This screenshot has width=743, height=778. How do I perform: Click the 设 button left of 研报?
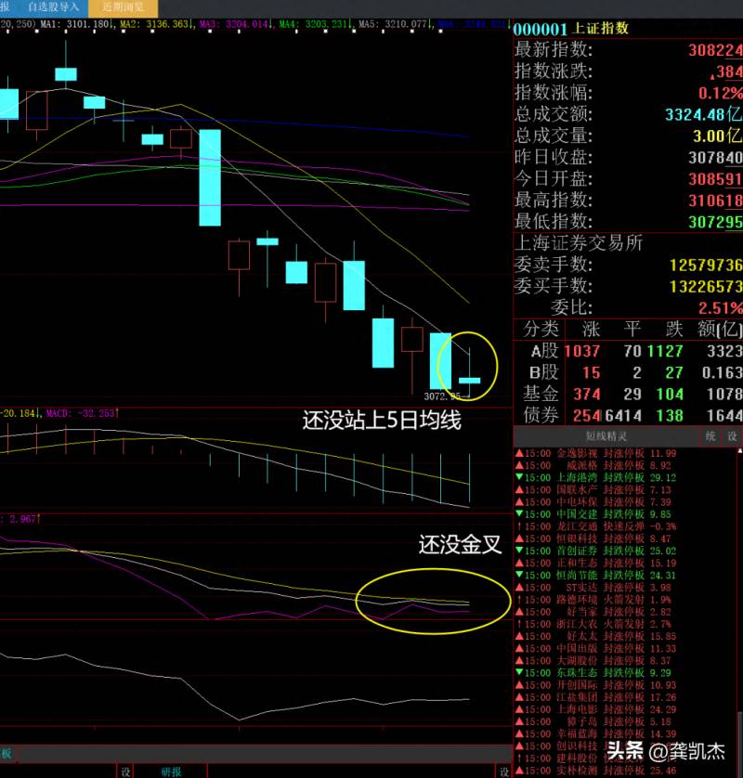click(x=125, y=772)
